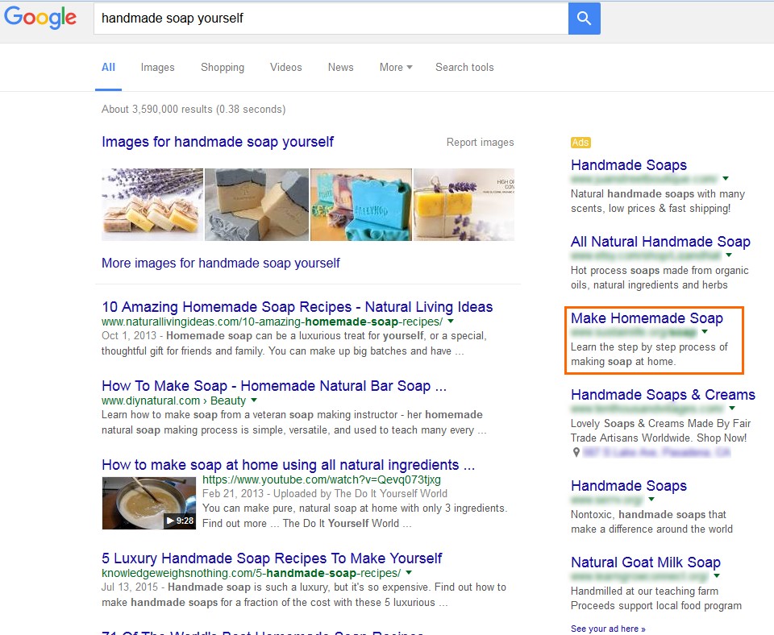The height and width of the screenshot is (635, 774).
Task: Expand dropdown arrow next to diynatural.com Beauty
Action: point(254,401)
